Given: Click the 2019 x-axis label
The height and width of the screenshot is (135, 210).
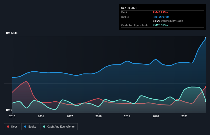Looking at the screenshot, I should (127, 116).
